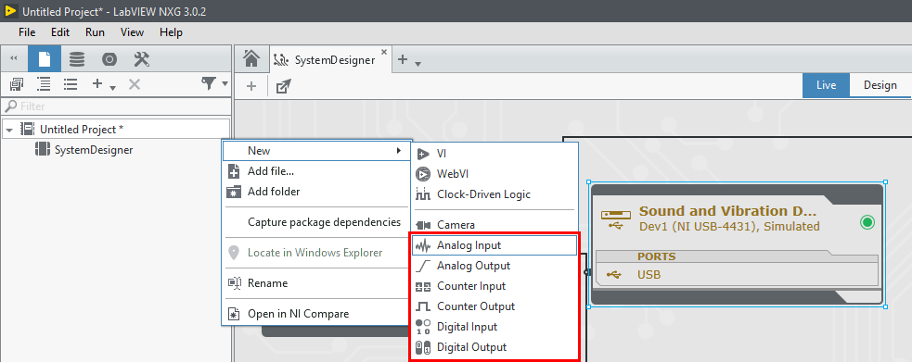The image size is (912, 362).
Task: Click the delete X icon
Action: coord(135,84)
